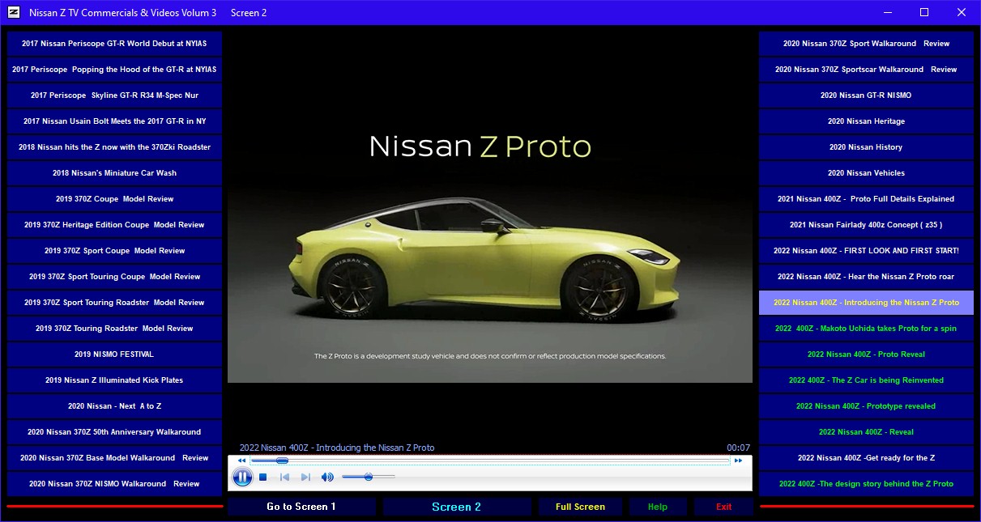Play The Z Car is being Reinvented
Image resolution: width=981 pixels, height=522 pixels.
pos(866,380)
